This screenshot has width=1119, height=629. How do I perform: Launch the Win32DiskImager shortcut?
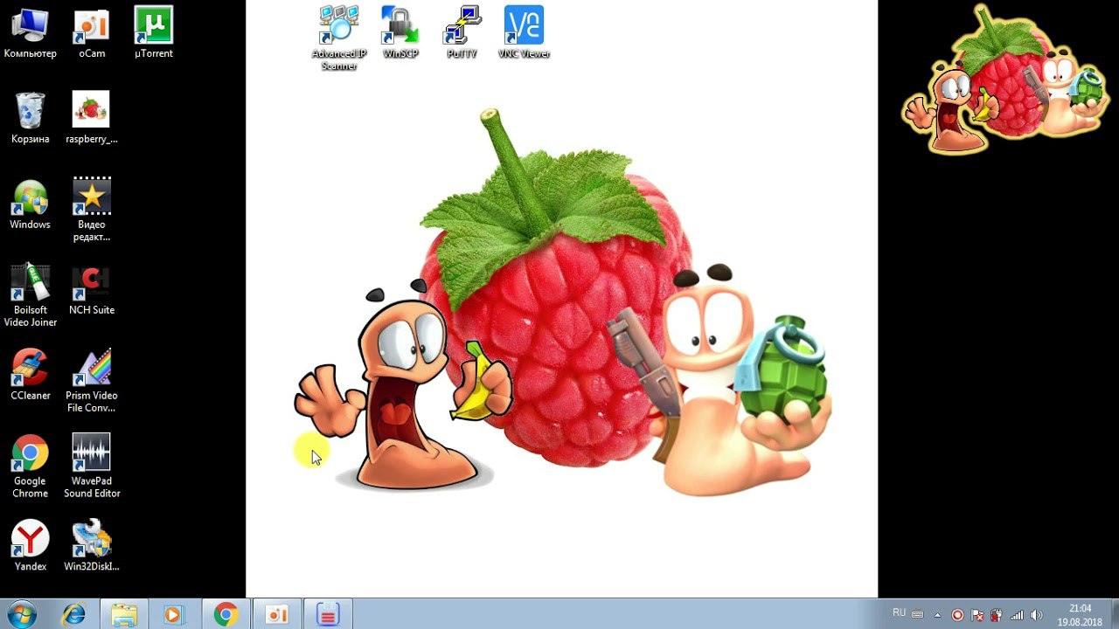click(x=91, y=547)
